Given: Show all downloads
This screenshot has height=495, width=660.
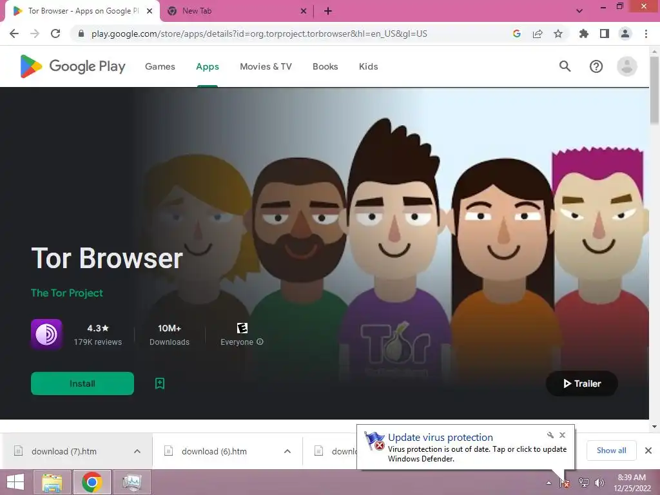Looking at the screenshot, I should click(x=611, y=451).
